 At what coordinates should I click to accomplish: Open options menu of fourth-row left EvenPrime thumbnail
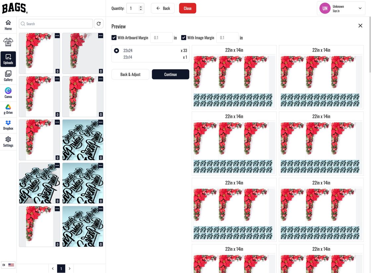coord(57,165)
